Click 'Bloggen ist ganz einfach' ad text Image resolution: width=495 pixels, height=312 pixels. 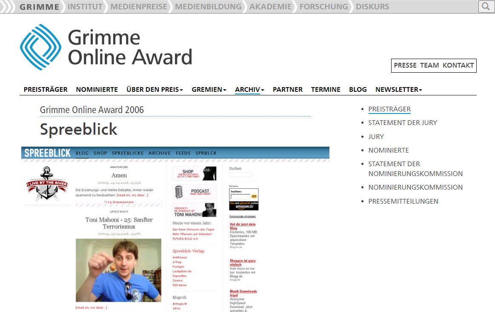coord(243,263)
